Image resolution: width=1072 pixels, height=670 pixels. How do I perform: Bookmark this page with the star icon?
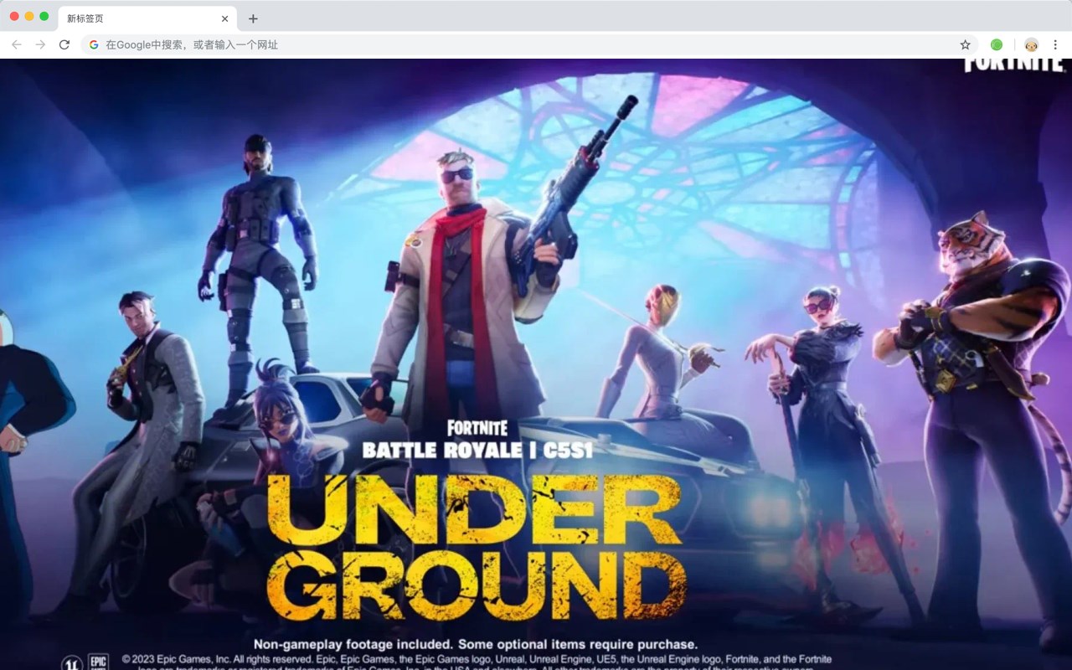click(x=965, y=44)
